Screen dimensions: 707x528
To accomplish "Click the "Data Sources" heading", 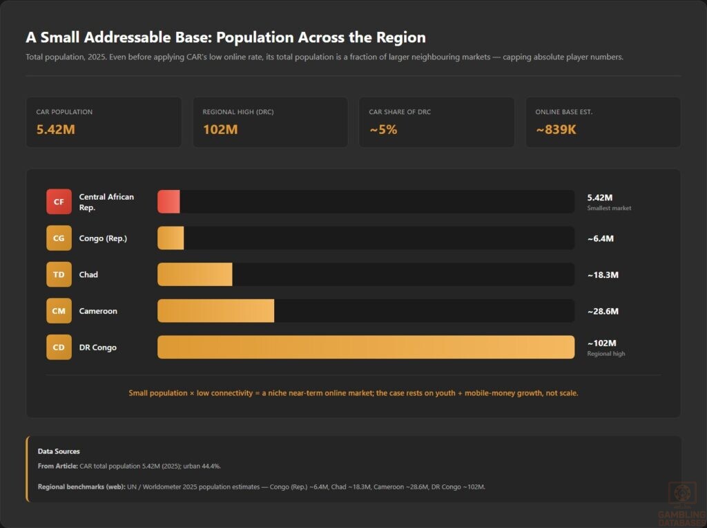I will click(x=59, y=451).
